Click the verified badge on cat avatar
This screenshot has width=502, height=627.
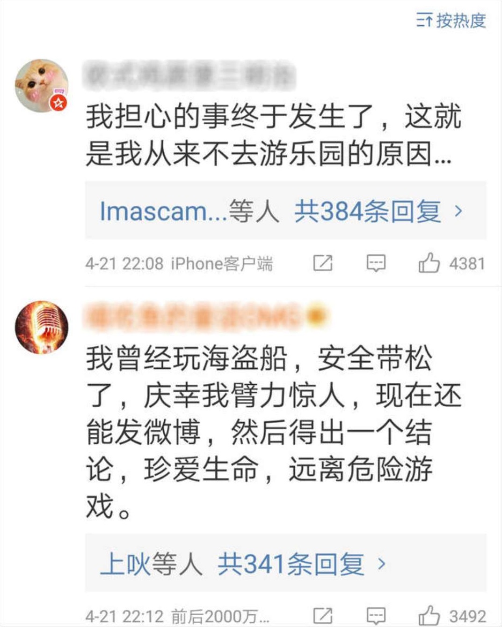59,103
